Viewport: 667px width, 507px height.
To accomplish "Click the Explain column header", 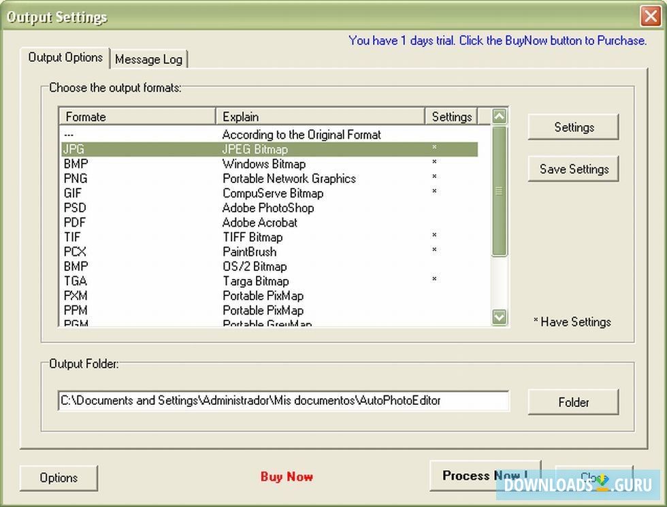I will click(321, 116).
